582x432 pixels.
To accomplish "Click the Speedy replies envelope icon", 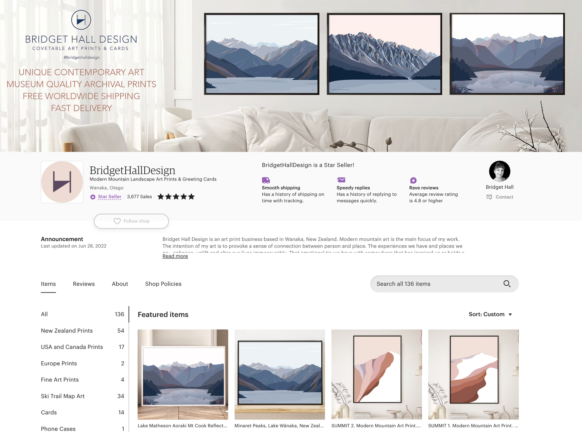I will pyautogui.click(x=341, y=180).
